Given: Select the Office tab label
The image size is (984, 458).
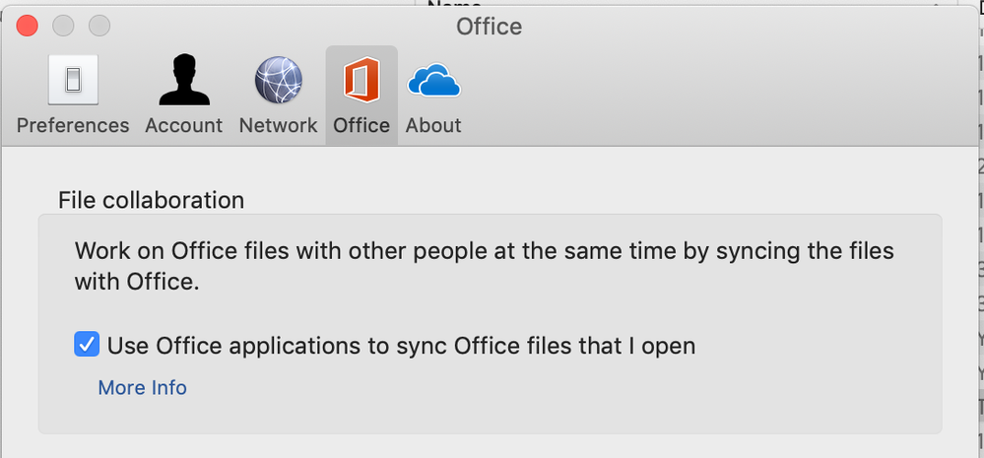Looking at the screenshot, I should tap(361, 126).
